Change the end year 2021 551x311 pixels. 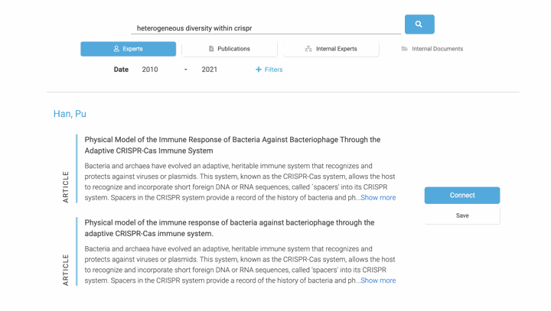click(x=210, y=70)
